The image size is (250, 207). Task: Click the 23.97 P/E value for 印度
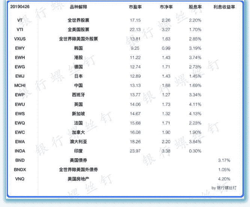click(135, 151)
